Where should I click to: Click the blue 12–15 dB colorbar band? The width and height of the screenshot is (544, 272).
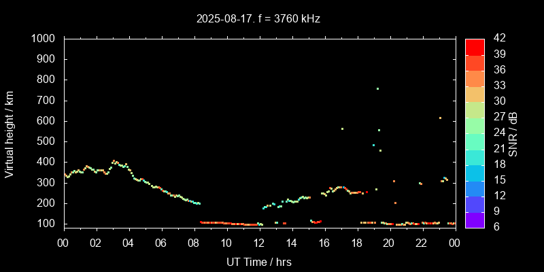point(475,188)
